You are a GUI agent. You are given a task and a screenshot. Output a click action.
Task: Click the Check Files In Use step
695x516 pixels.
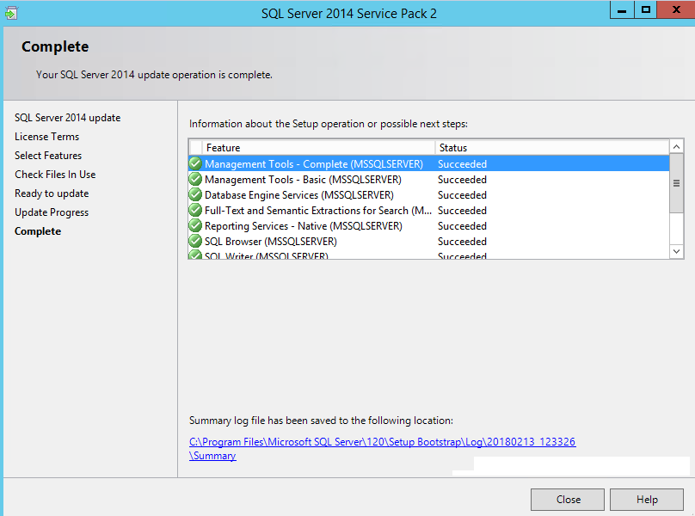pyautogui.click(x=55, y=175)
